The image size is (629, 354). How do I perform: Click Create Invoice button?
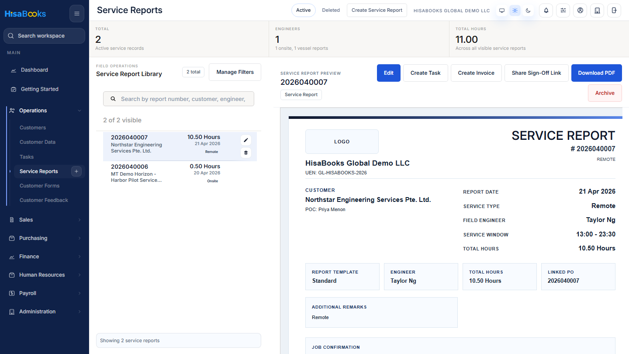pyautogui.click(x=476, y=73)
